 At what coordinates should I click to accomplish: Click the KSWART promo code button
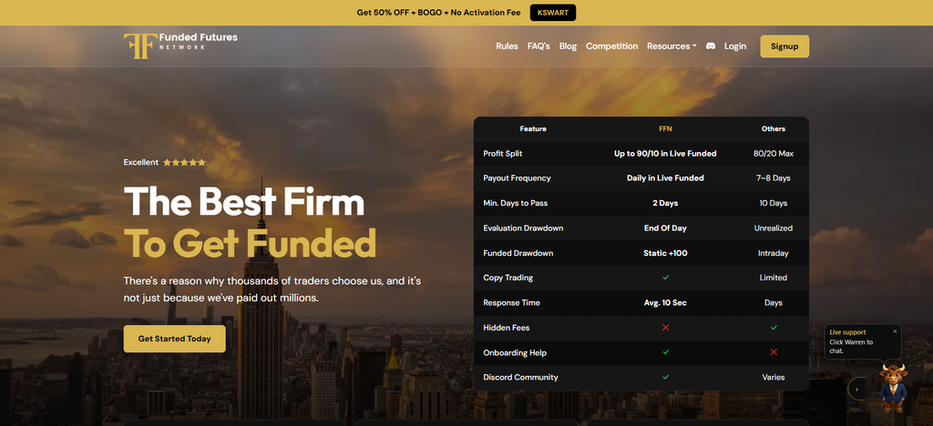[x=553, y=13]
